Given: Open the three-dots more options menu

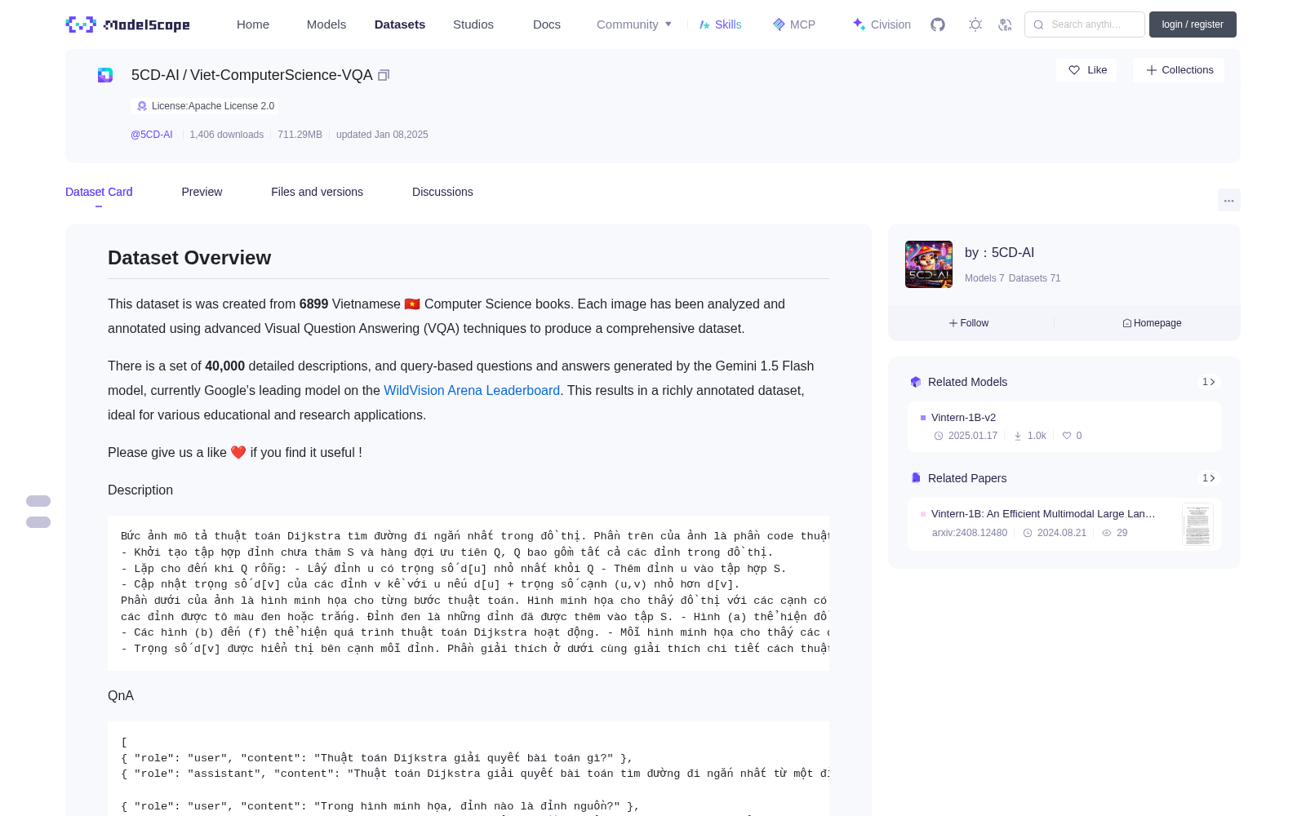Looking at the screenshot, I should (1229, 200).
